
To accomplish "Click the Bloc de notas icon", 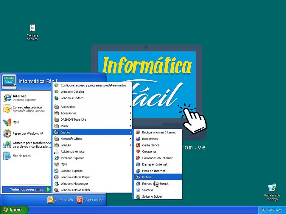I will pyautogui.click(x=7, y=156).
